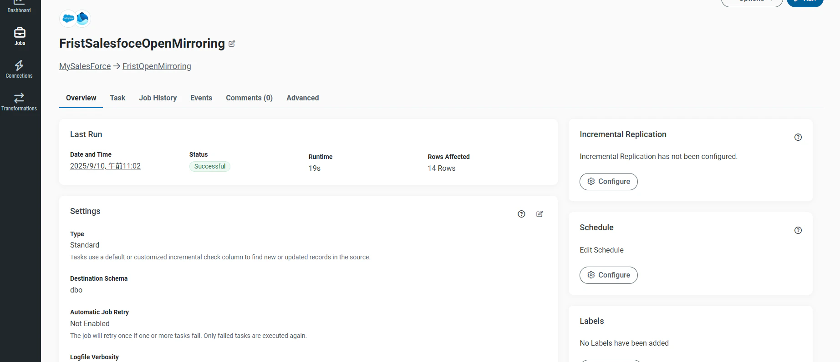Open the Jobs sidebar section
Image resolution: width=840 pixels, height=362 pixels.
point(20,36)
